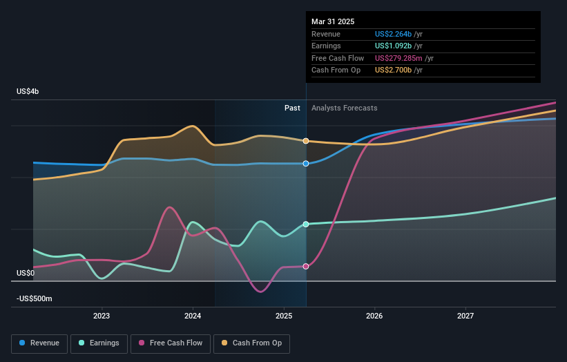
Task: Toggle the Earnings legend button
Action: [x=99, y=343]
